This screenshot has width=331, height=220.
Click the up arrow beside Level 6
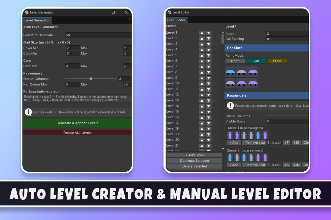coord(202,61)
